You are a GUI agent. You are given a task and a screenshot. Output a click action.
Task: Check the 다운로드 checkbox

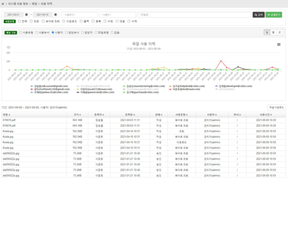point(64,21)
